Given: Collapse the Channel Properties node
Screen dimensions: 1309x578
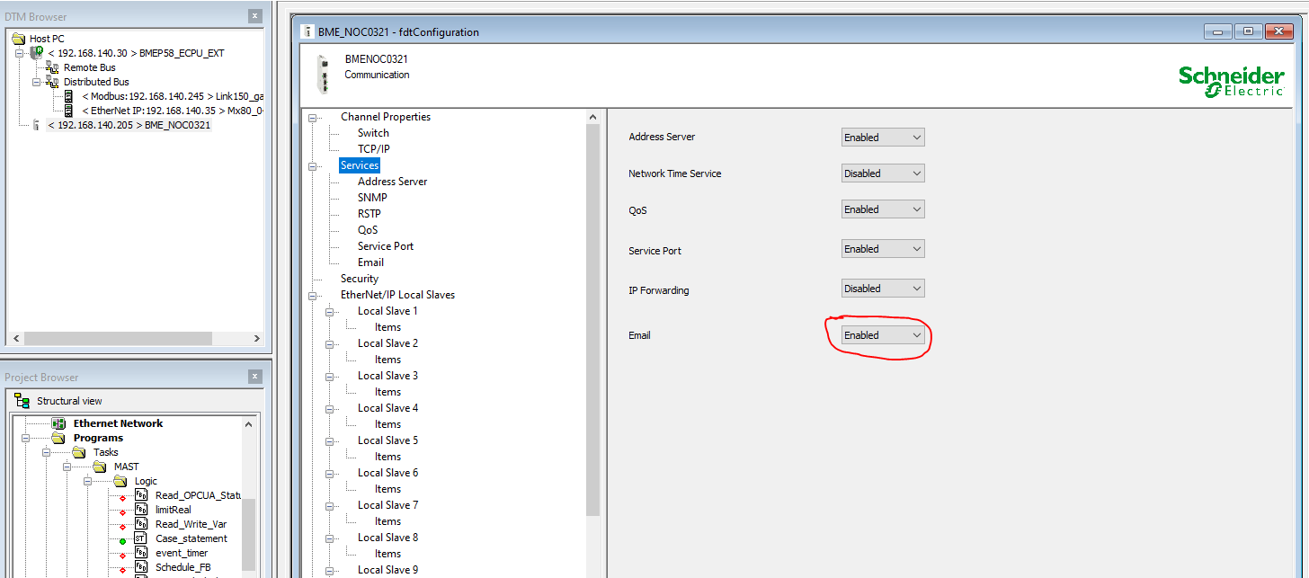Looking at the screenshot, I should (x=313, y=118).
